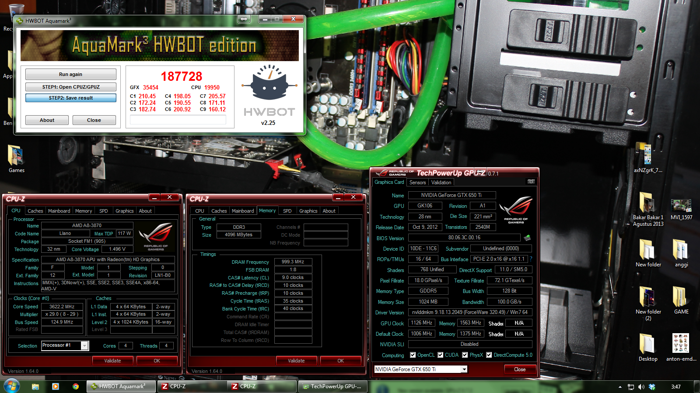This screenshot has width=700, height=393.
Task: Click the GPU Clock value 1126 MHz
Action: (x=422, y=323)
